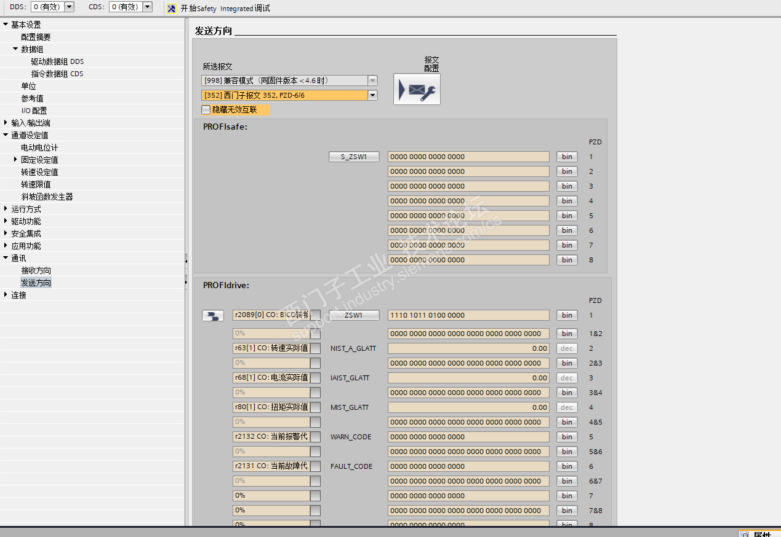781x537 pixels.
Task: Click the WARN_CODE label
Action: pos(351,437)
